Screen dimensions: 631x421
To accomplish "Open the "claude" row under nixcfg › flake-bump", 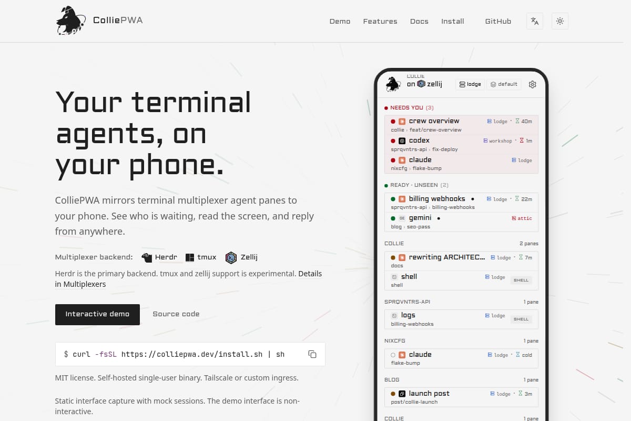I will click(x=461, y=164).
